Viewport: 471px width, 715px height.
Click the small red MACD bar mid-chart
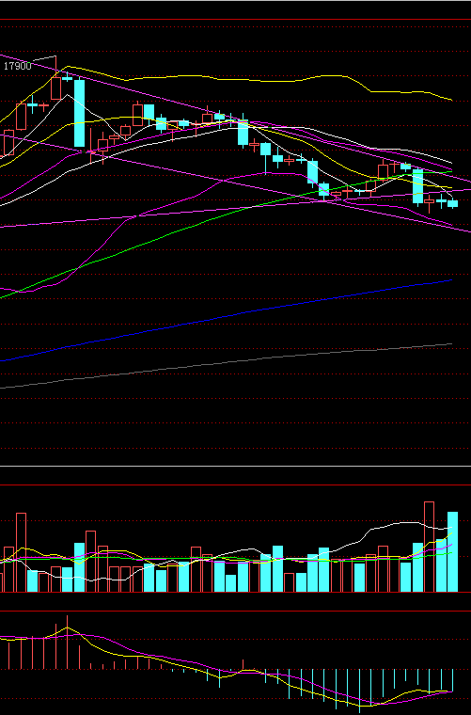click(243, 664)
